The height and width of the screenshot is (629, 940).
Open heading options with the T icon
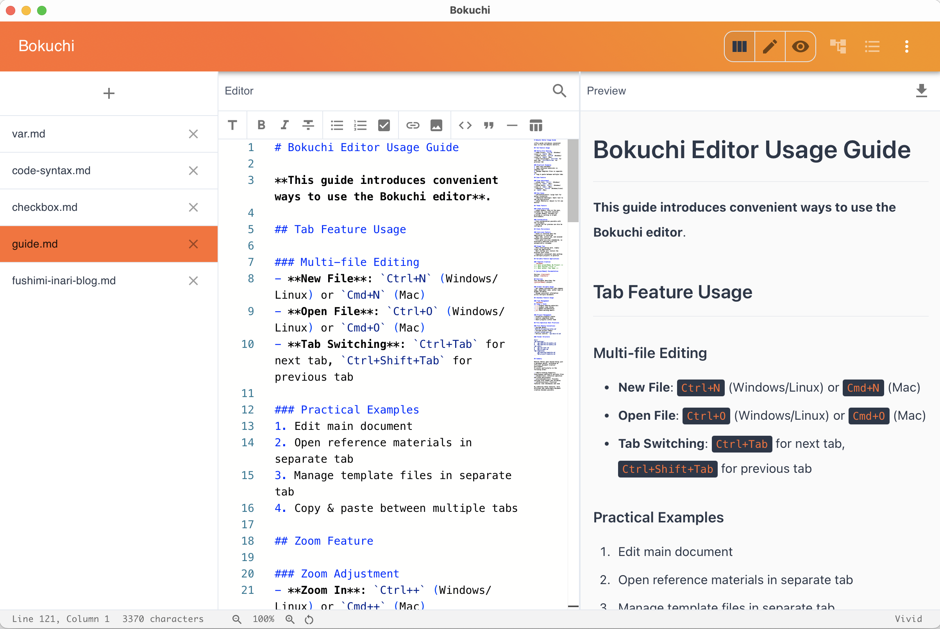tap(232, 125)
